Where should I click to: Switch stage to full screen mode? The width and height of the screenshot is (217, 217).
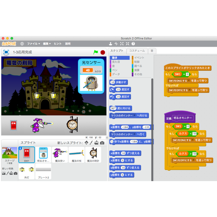tap(6, 52)
